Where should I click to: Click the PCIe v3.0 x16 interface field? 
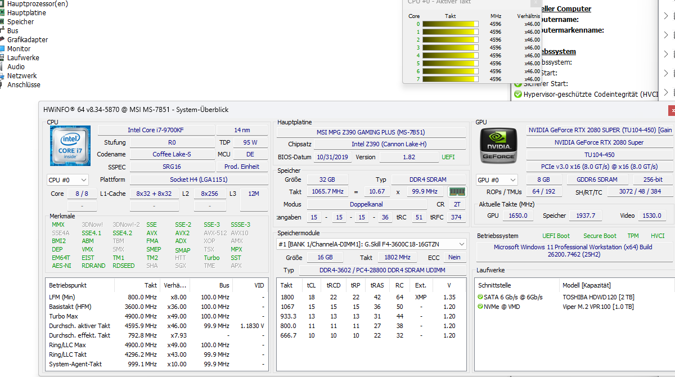coord(600,167)
